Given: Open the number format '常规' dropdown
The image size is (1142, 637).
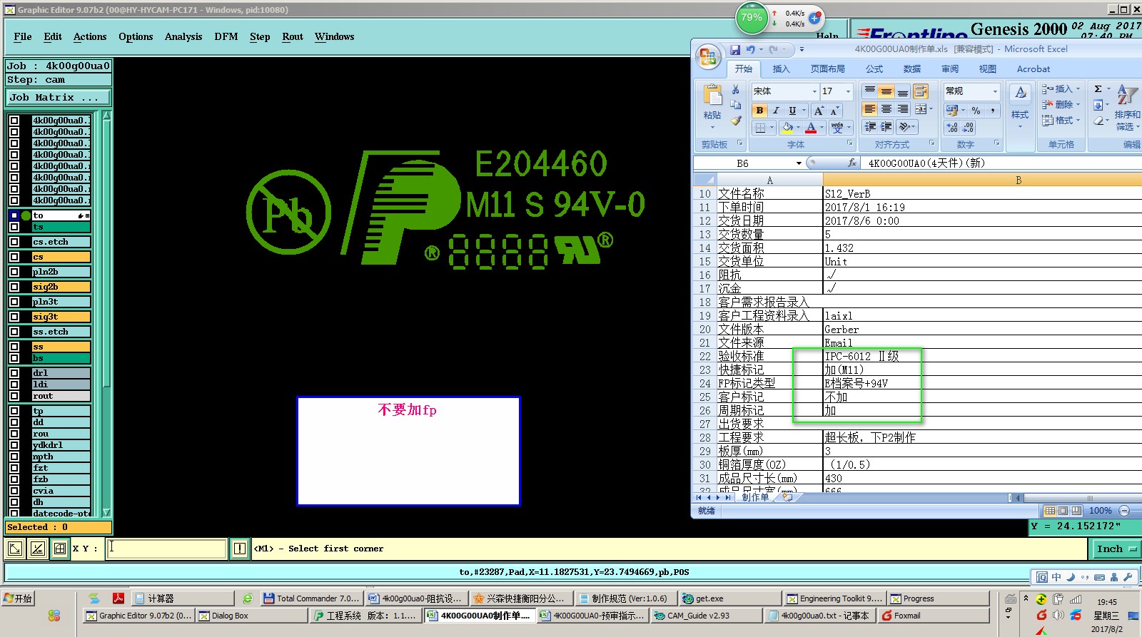Looking at the screenshot, I should click(x=995, y=91).
